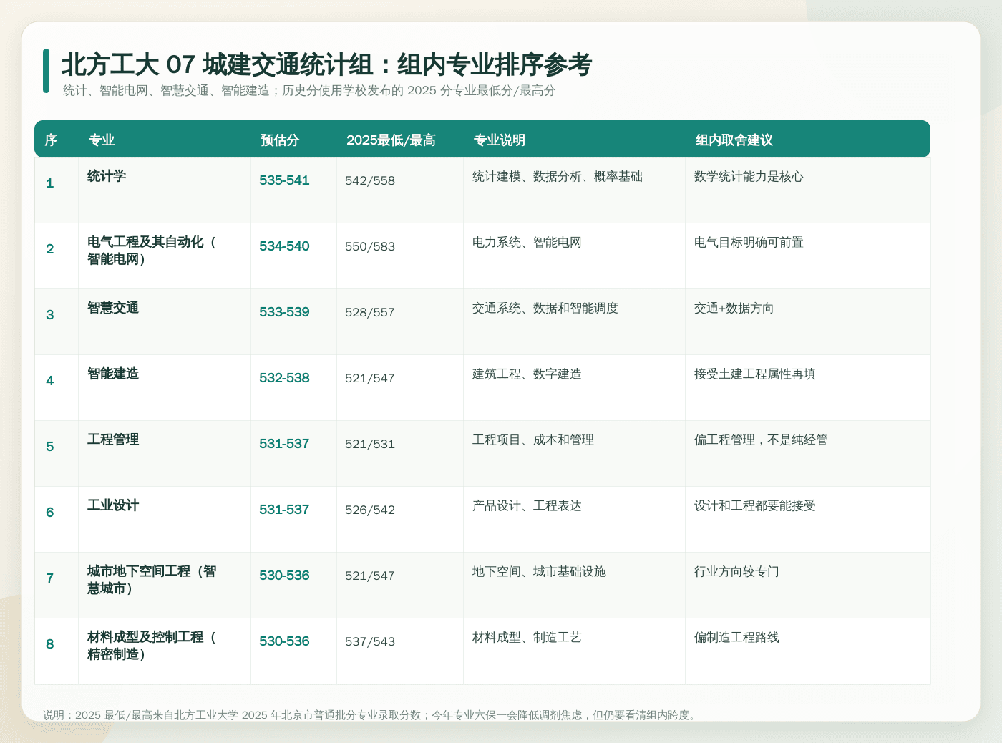Select 城市地下空间工程（智慧城市） major
The height and width of the screenshot is (743, 1002).
[152, 580]
